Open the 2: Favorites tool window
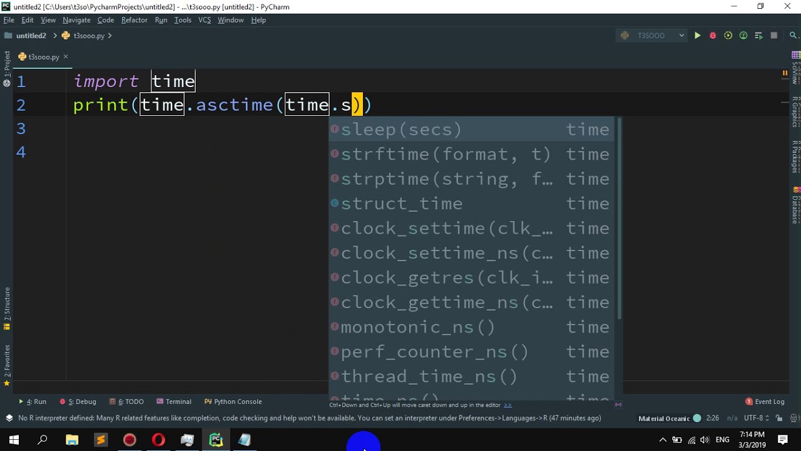The width and height of the screenshot is (801, 451). [7, 365]
